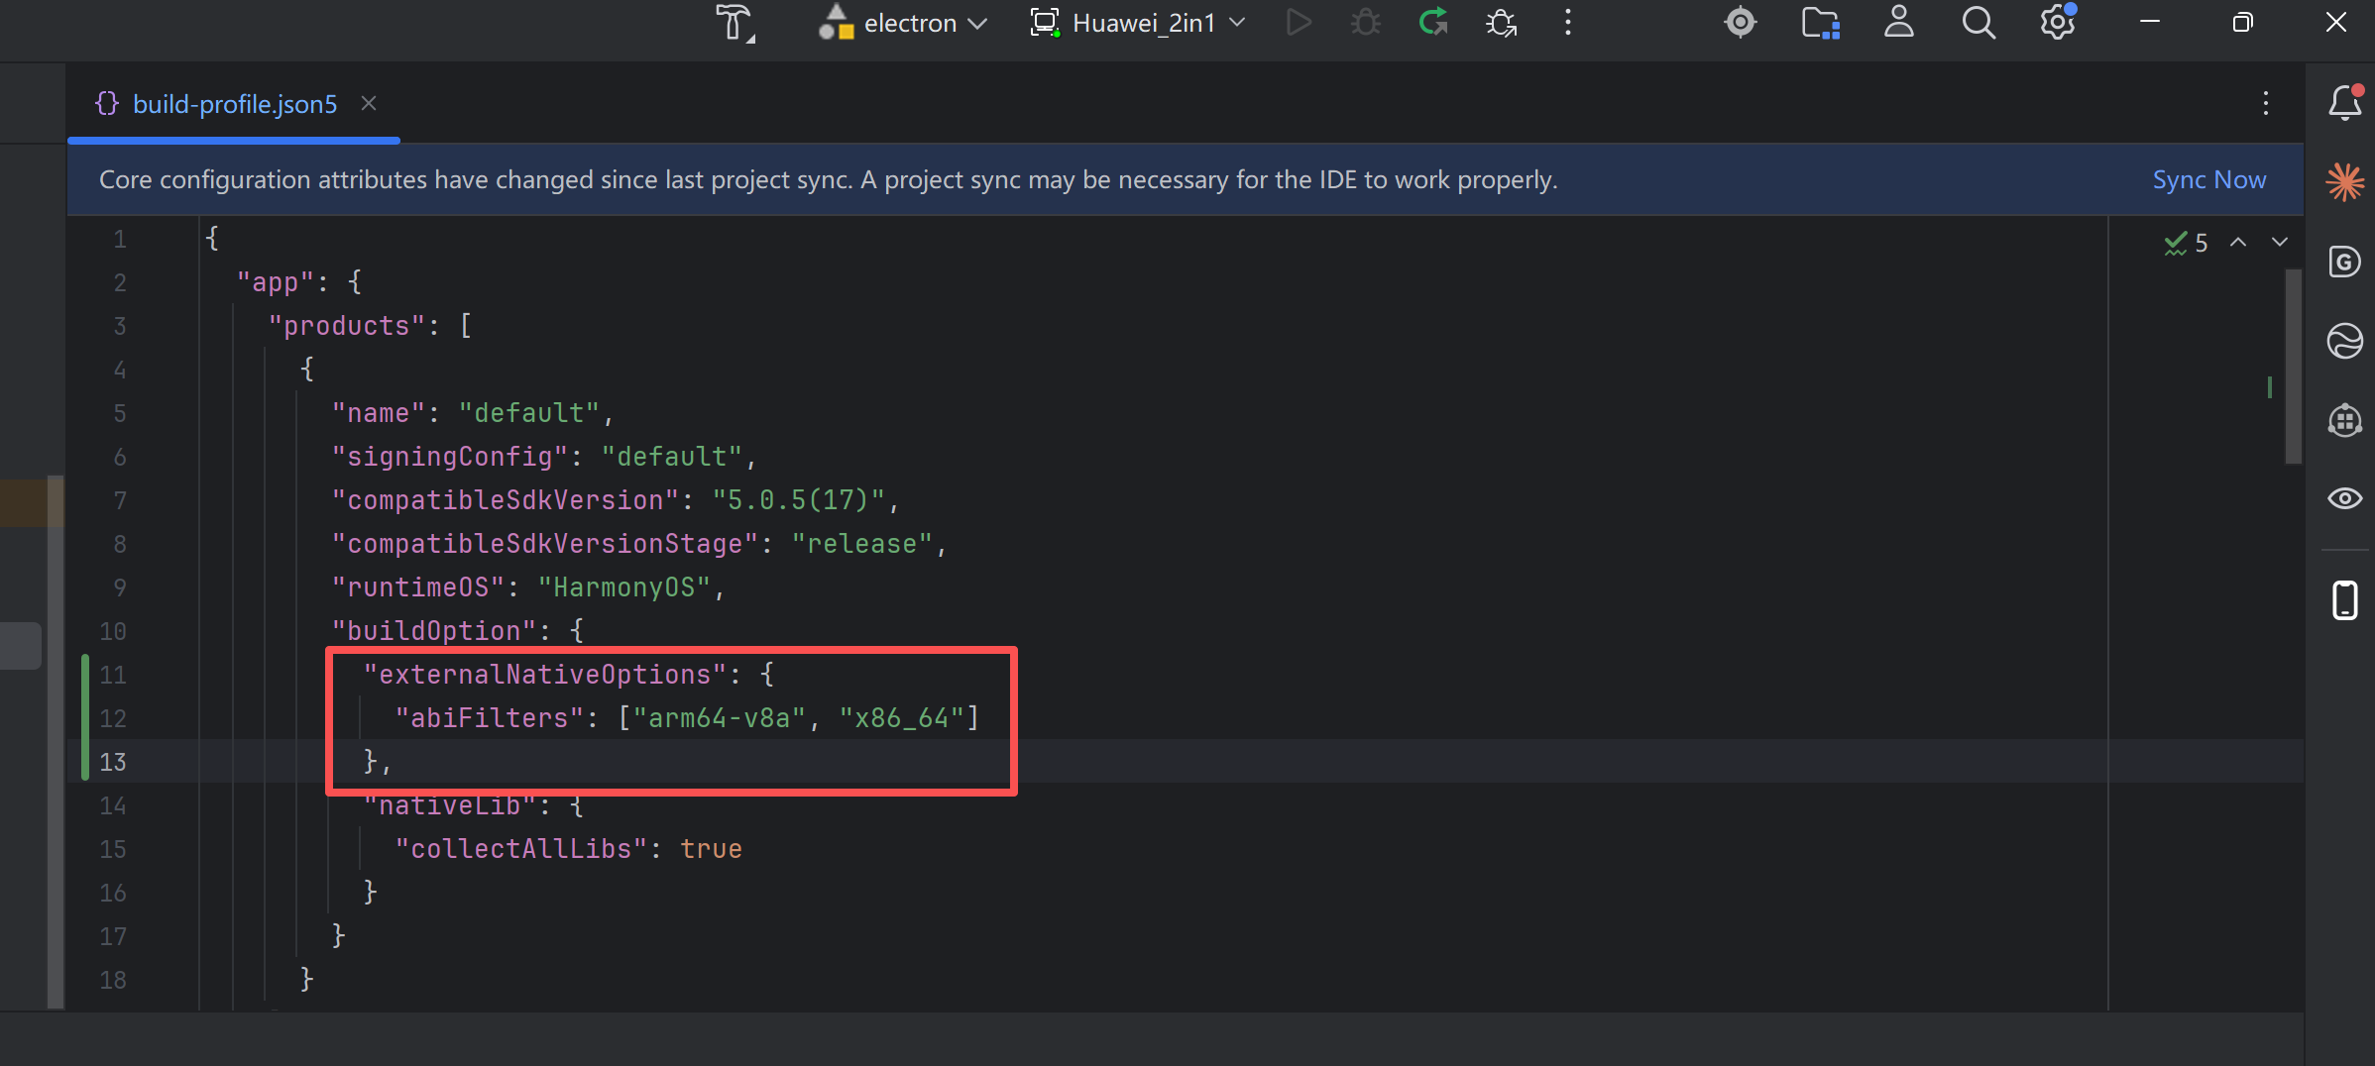Click Sync Now link
The image size is (2375, 1066).
pos(2209,179)
